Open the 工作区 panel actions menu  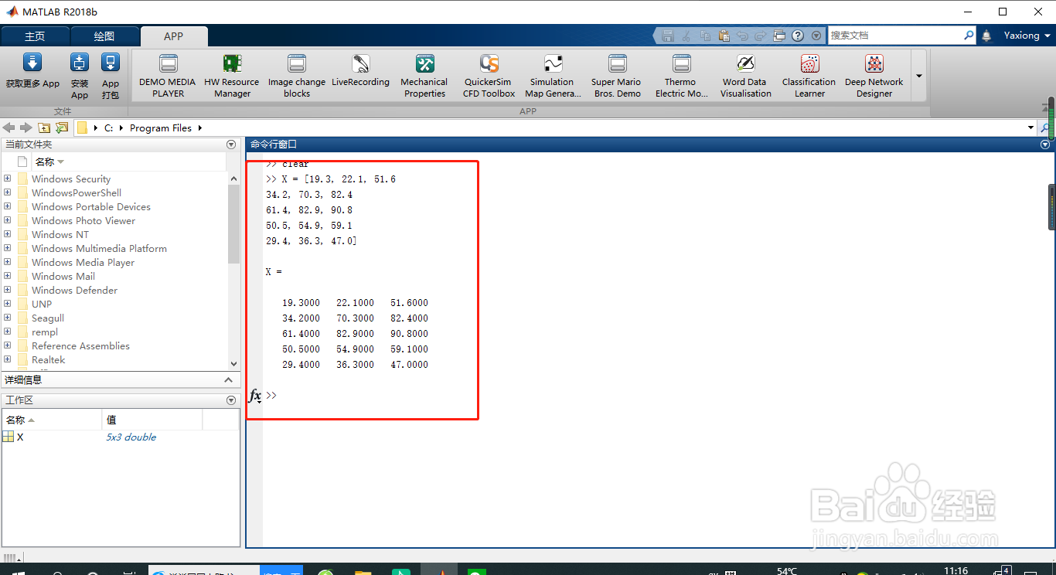[230, 400]
